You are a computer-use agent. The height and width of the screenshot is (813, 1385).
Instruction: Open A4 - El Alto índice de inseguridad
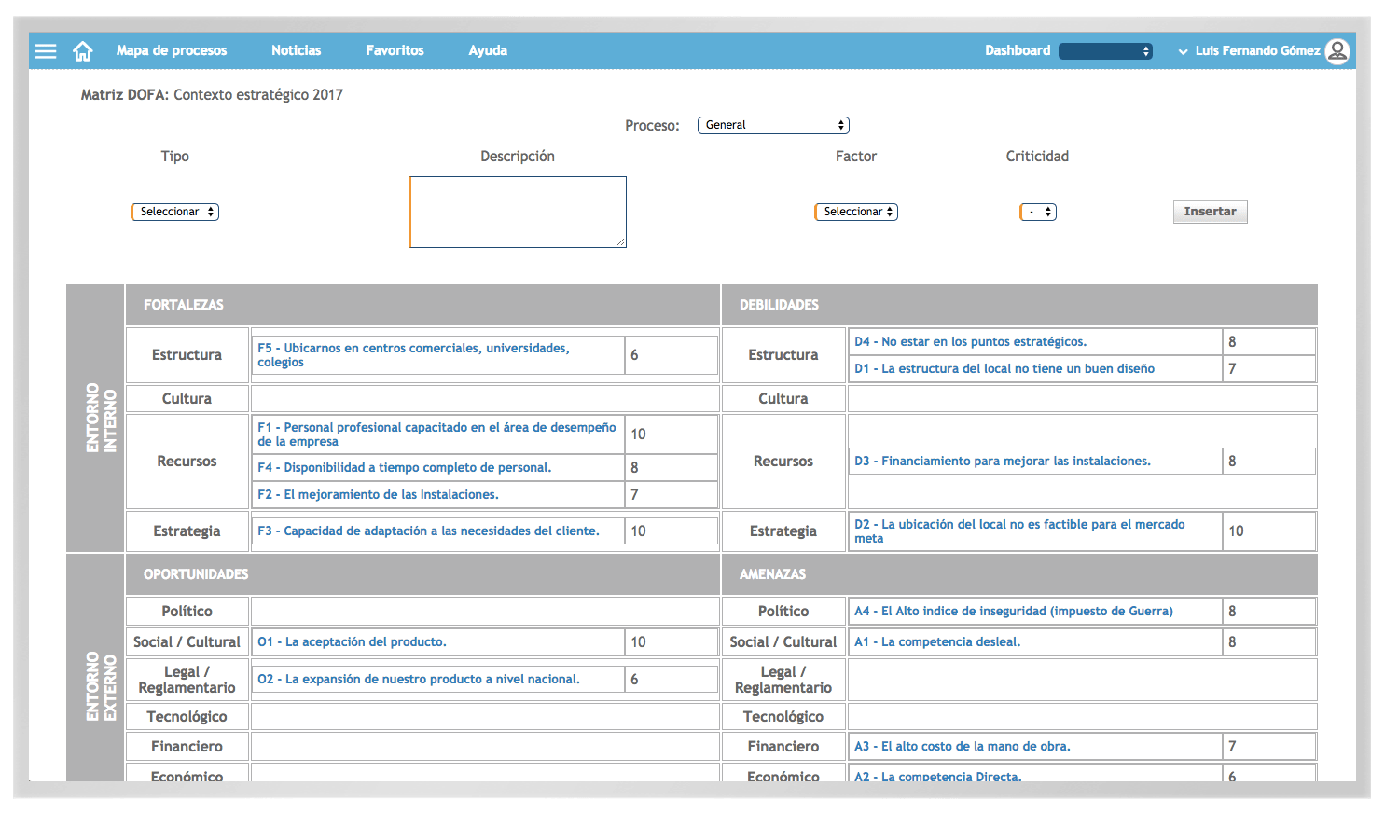(x=1014, y=611)
